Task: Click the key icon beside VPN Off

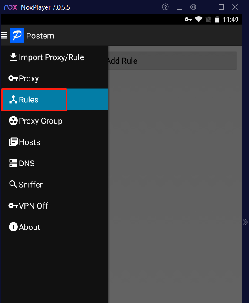Action: pos(13,205)
